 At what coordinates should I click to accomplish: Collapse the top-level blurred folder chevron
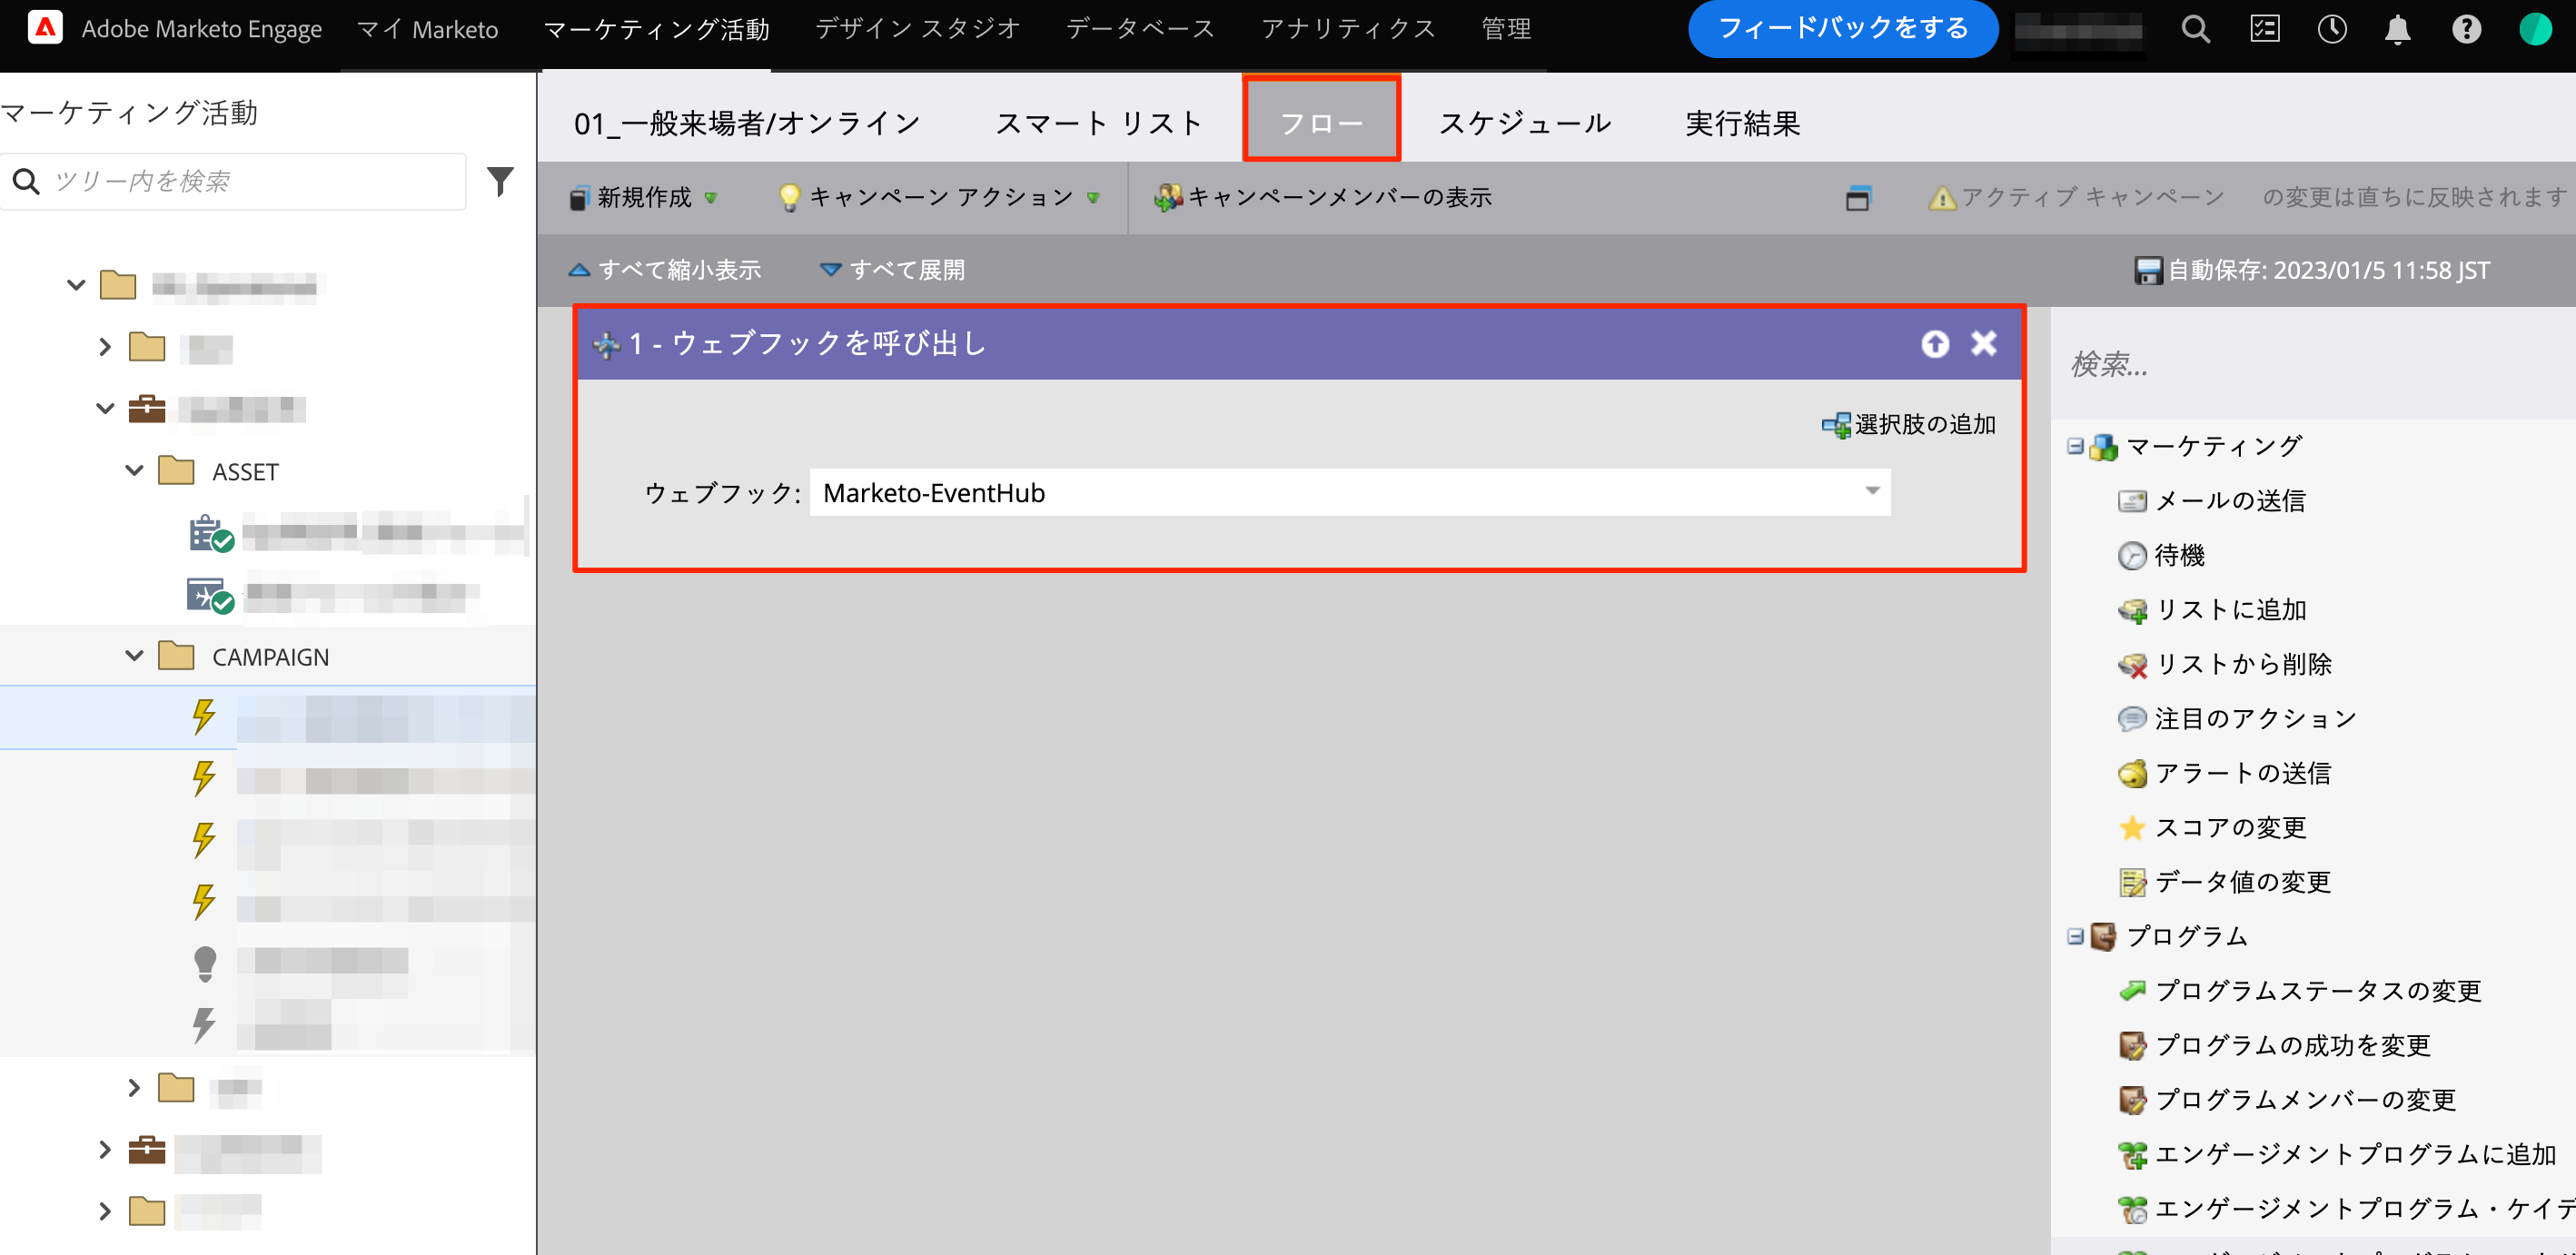tap(76, 285)
